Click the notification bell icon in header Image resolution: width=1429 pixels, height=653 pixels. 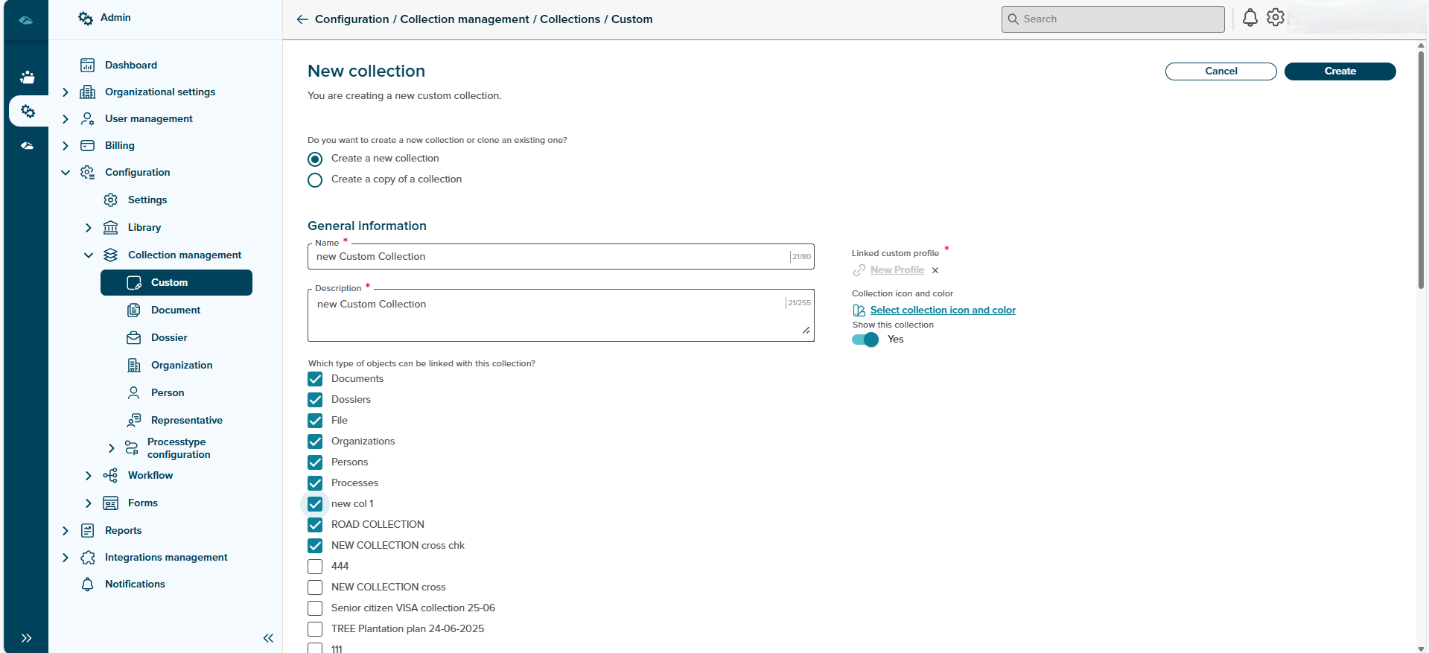pyautogui.click(x=1250, y=18)
